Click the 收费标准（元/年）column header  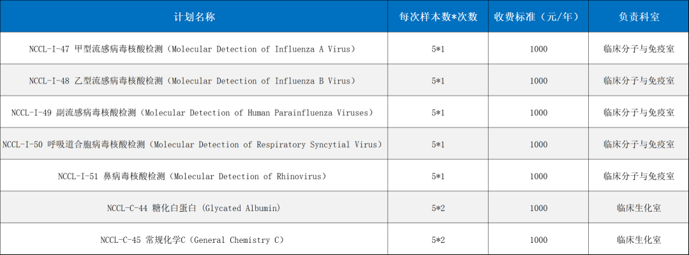pos(538,17)
